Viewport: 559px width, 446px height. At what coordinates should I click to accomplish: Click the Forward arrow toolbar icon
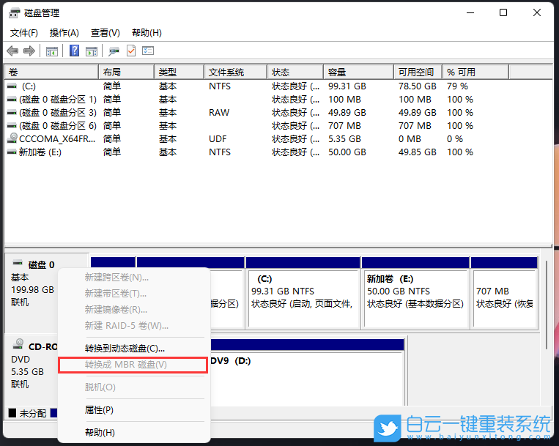(29, 51)
